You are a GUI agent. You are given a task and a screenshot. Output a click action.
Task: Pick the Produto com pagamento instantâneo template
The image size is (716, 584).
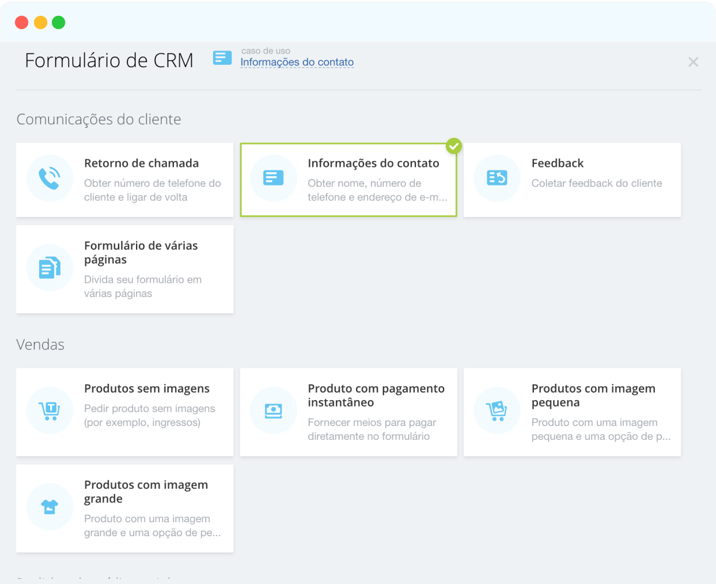(x=348, y=411)
